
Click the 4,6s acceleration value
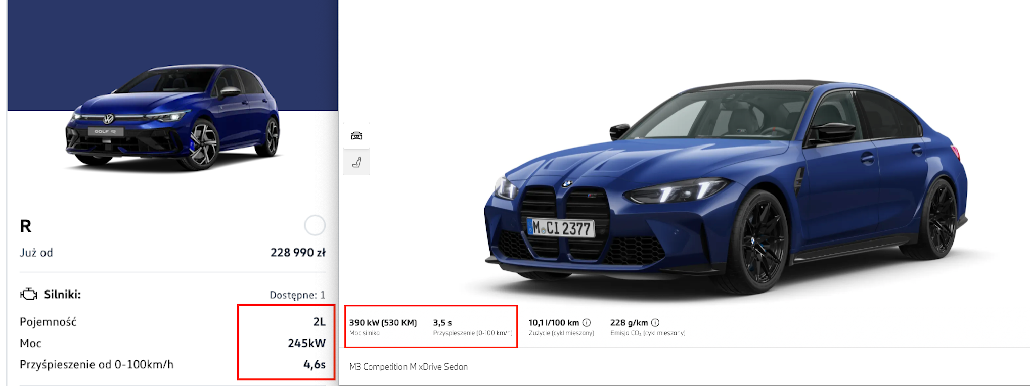pos(315,364)
